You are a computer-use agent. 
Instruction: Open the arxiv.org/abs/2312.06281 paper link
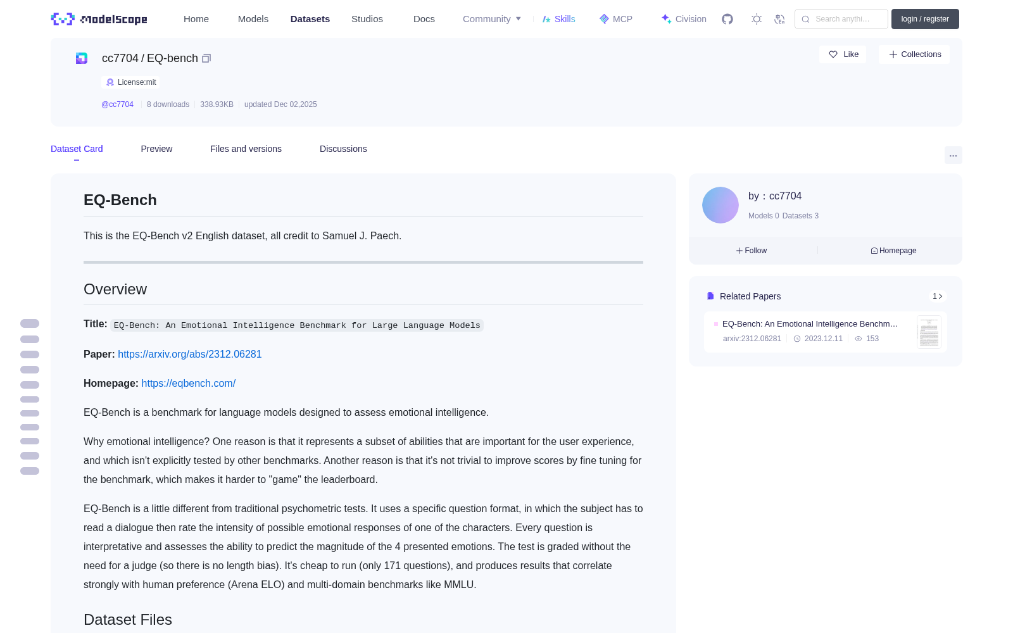(x=190, y=354)
